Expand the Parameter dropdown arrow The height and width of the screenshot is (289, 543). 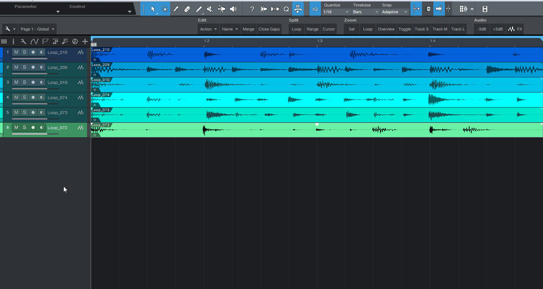click(58, 12)
